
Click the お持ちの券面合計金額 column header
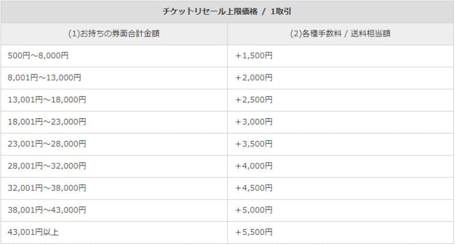(113, 34)
